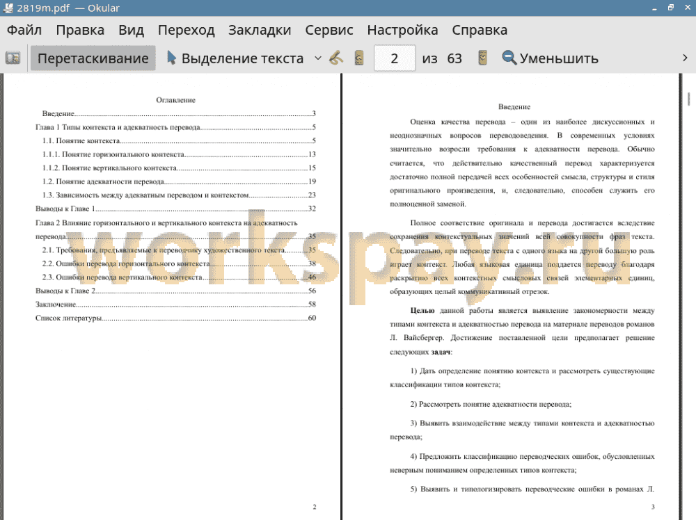Open the Настройка menu

(x=402, y=30)
